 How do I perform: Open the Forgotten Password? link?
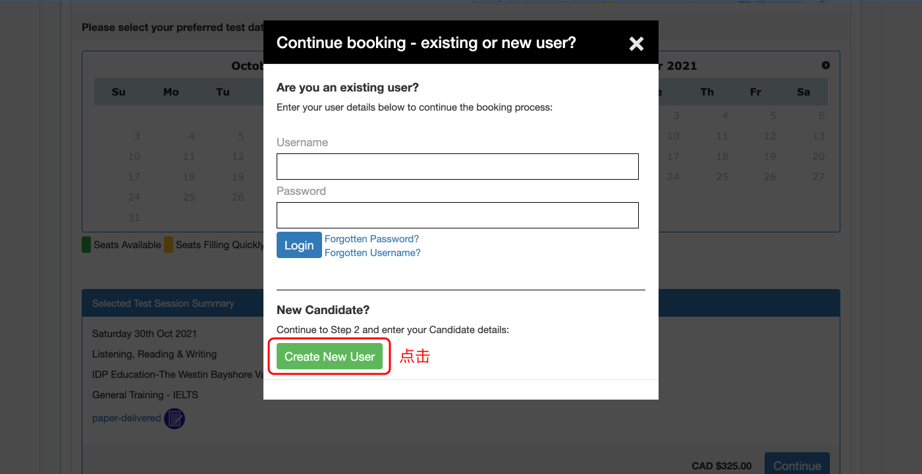click(371, 239)
